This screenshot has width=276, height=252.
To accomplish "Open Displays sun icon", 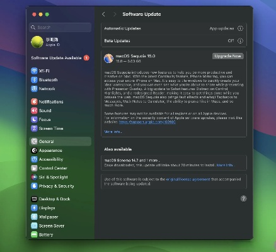I will [34, 208].
